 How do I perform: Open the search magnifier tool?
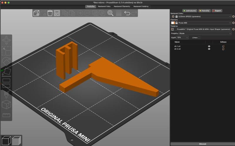pos(110,13)
